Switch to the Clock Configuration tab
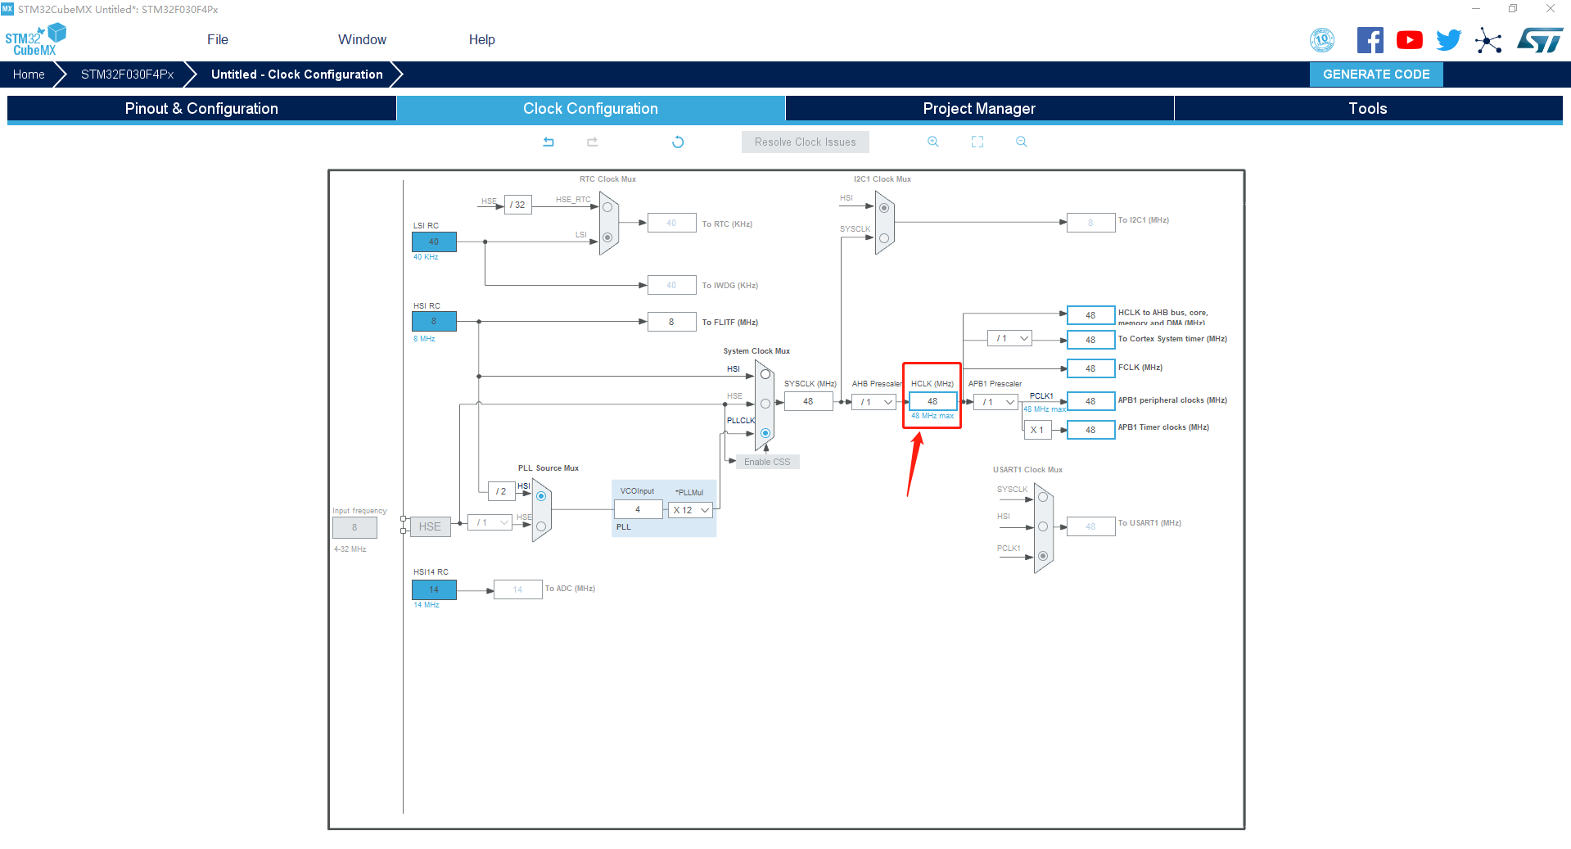Viewport: 1571px width, 849px height. (590, 108)
